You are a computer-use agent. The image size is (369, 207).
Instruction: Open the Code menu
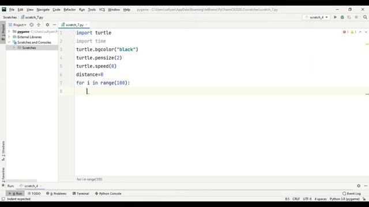click(x=57, y=10)
